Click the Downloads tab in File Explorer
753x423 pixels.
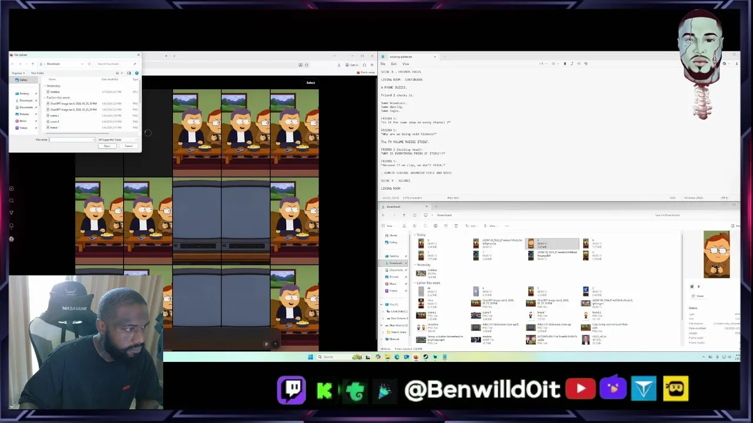pos(404,207)
